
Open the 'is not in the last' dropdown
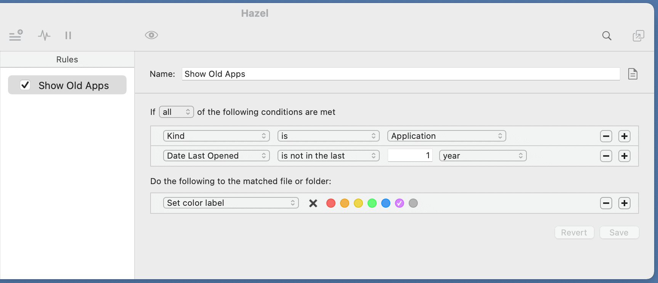coord(329,156)
